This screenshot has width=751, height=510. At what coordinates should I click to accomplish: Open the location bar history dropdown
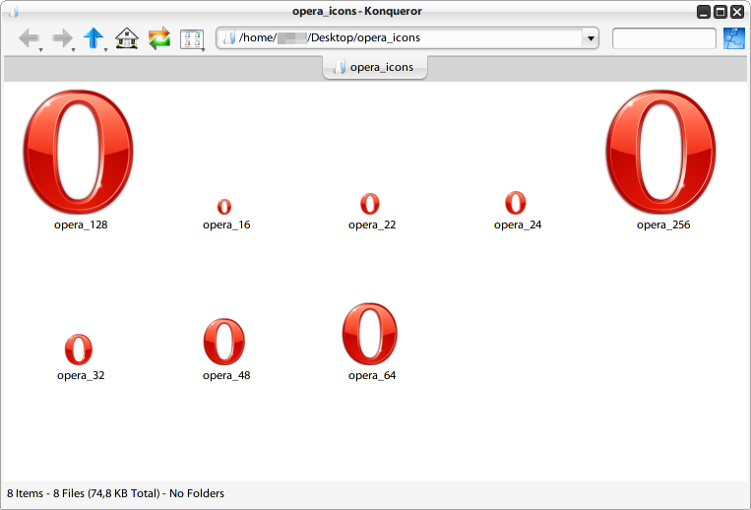(591, 38)
